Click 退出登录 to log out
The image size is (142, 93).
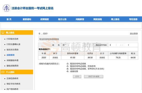(134, 34)
